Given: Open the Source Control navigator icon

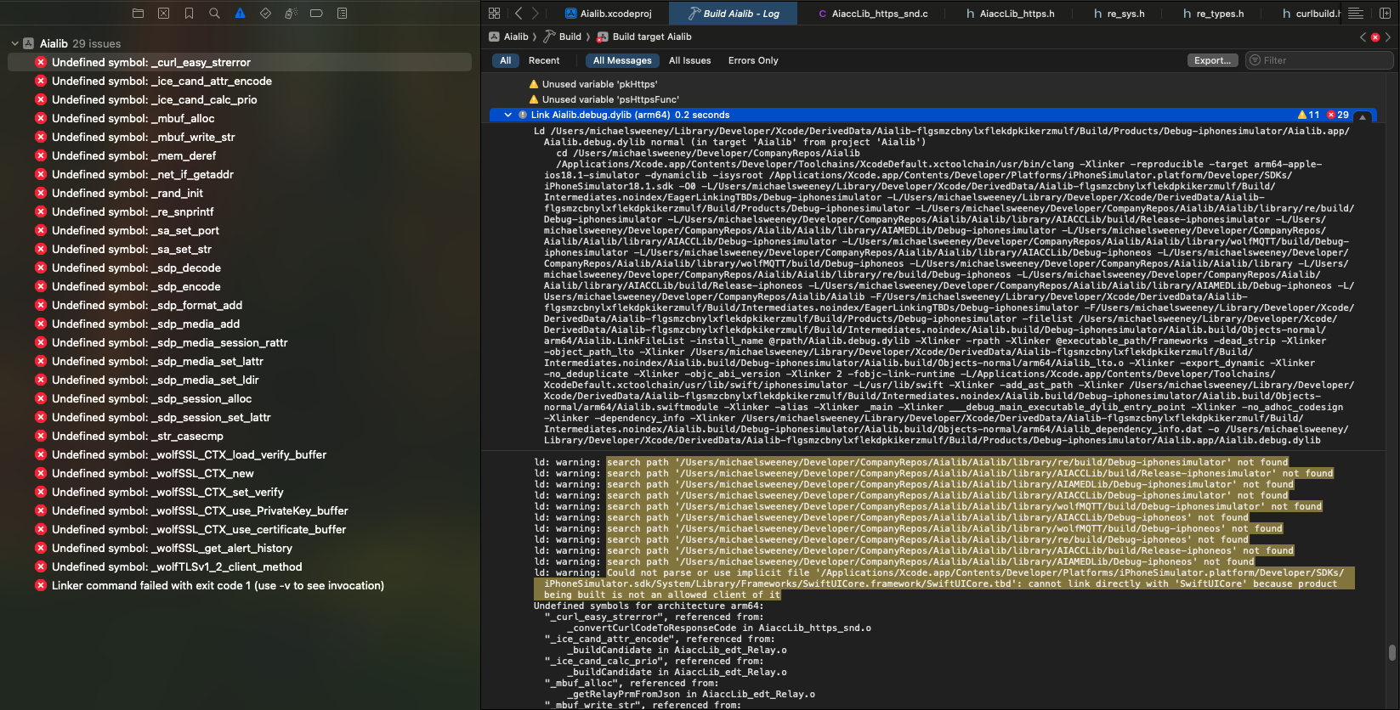Looking at the screenshot, I should [x=164, y=14].
